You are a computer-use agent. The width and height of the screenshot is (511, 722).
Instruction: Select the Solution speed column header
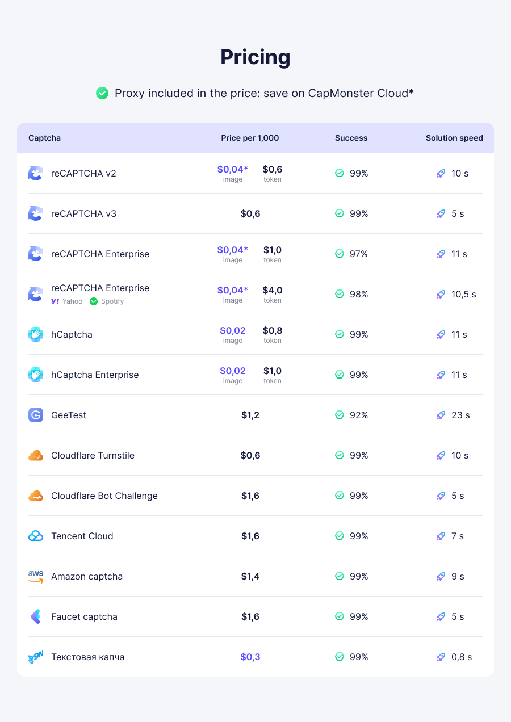(x=454, y=138)
